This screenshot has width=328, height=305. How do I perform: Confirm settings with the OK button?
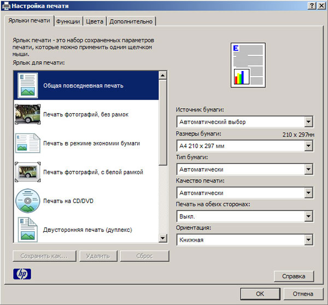click(x=260, y=294)
